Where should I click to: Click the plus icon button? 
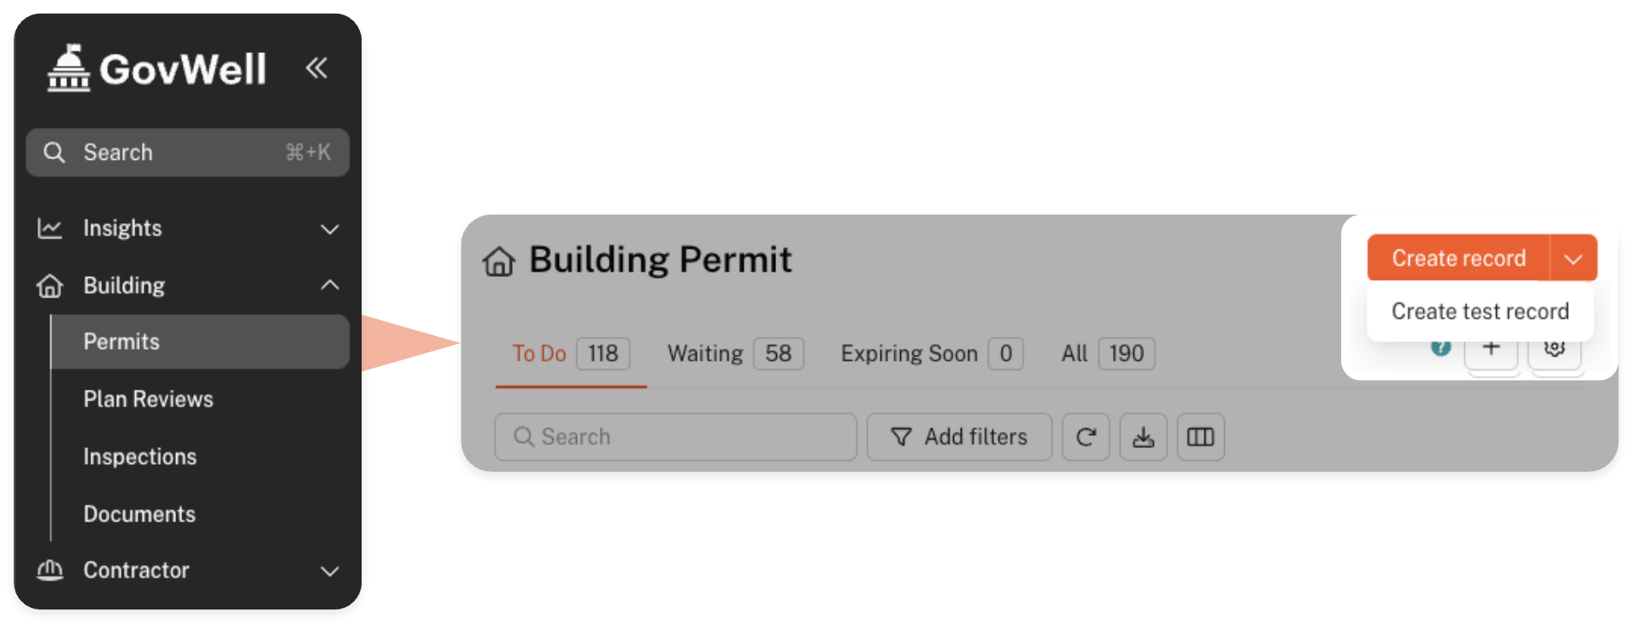click(1491, 349)
